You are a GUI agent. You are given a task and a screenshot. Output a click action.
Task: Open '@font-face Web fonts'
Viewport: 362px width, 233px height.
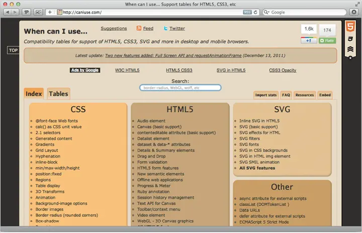tap(56, 121)
